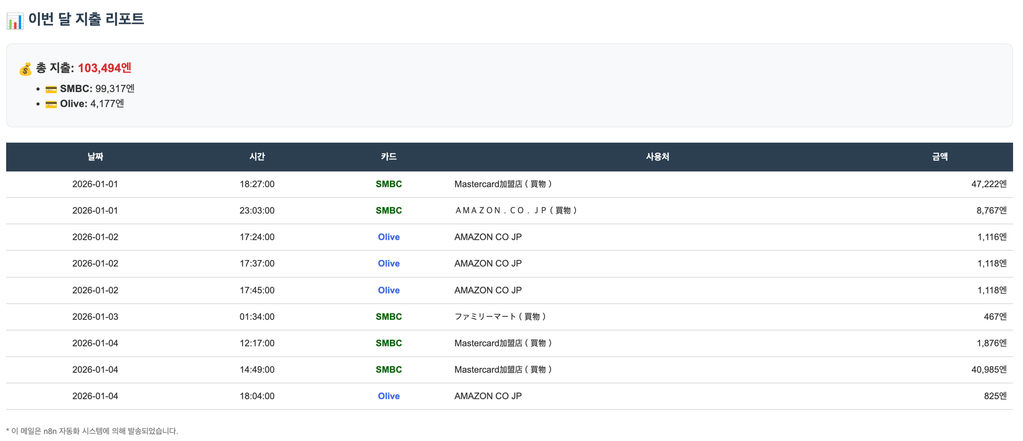Click the bar chart icon beside the report title
This screenshot has height=441, width=1023.
15,20
